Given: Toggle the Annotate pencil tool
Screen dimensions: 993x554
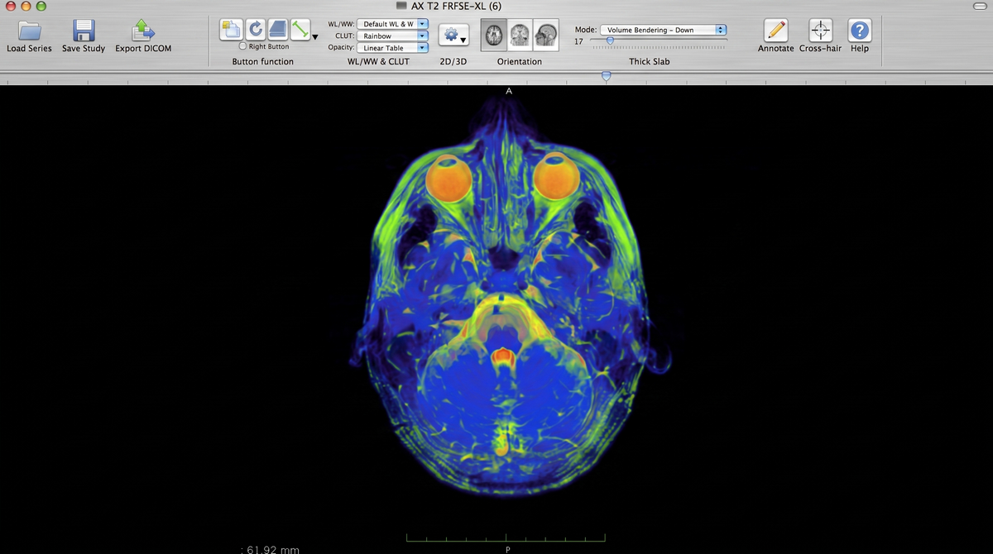Looking at the screenshot, I should 775,31.
